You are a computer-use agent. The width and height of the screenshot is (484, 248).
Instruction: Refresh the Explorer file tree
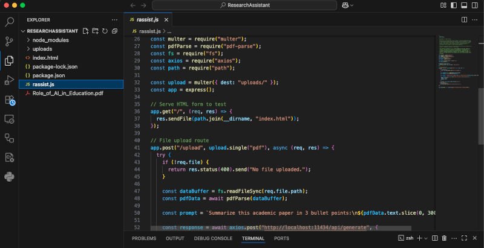(105, 31)
